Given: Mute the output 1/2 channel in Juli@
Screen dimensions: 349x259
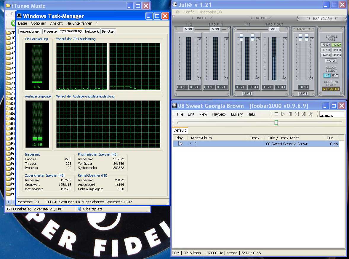Looking at the screenshot, I should tap(247, 94).
